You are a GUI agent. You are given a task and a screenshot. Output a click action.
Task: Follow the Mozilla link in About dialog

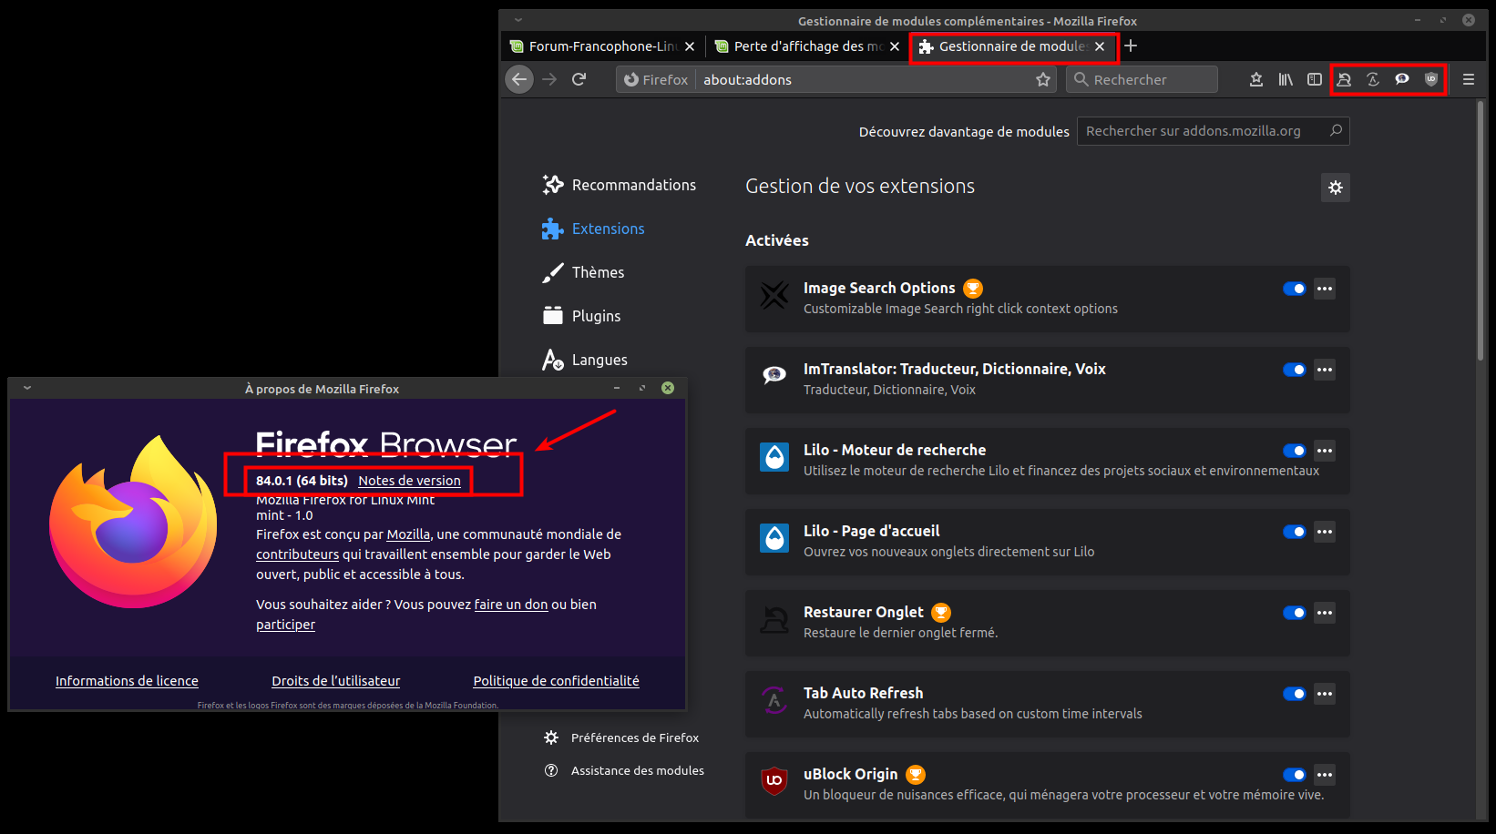pyautogui.click(x=408, y=534)
